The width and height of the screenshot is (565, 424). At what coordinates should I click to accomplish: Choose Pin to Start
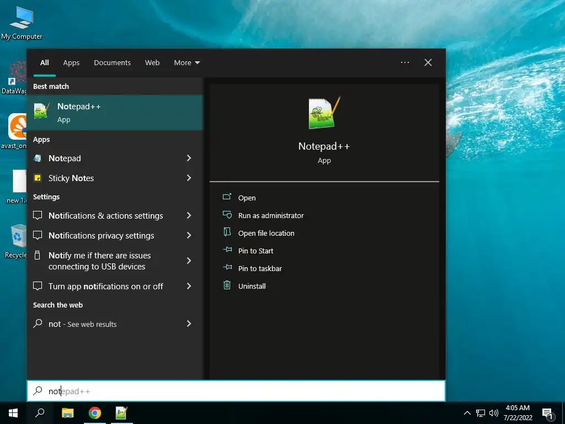pos(256,251)
